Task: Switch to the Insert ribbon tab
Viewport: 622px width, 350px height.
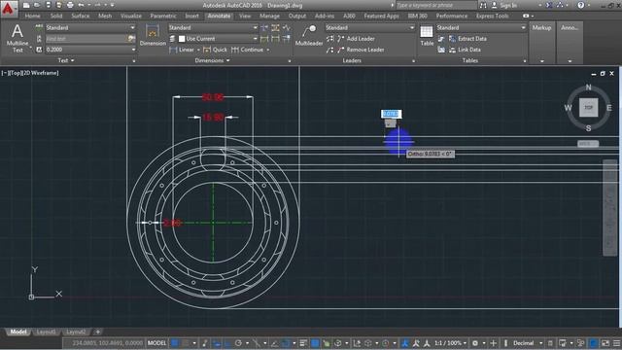Action: [x=192, y=16]
